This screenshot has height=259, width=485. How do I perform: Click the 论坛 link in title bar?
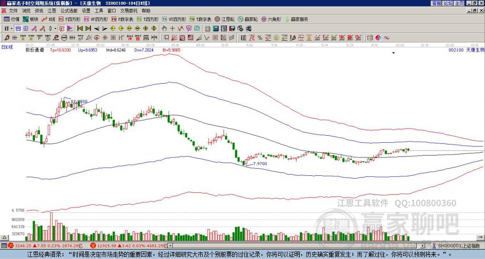[x=448, y=3]
